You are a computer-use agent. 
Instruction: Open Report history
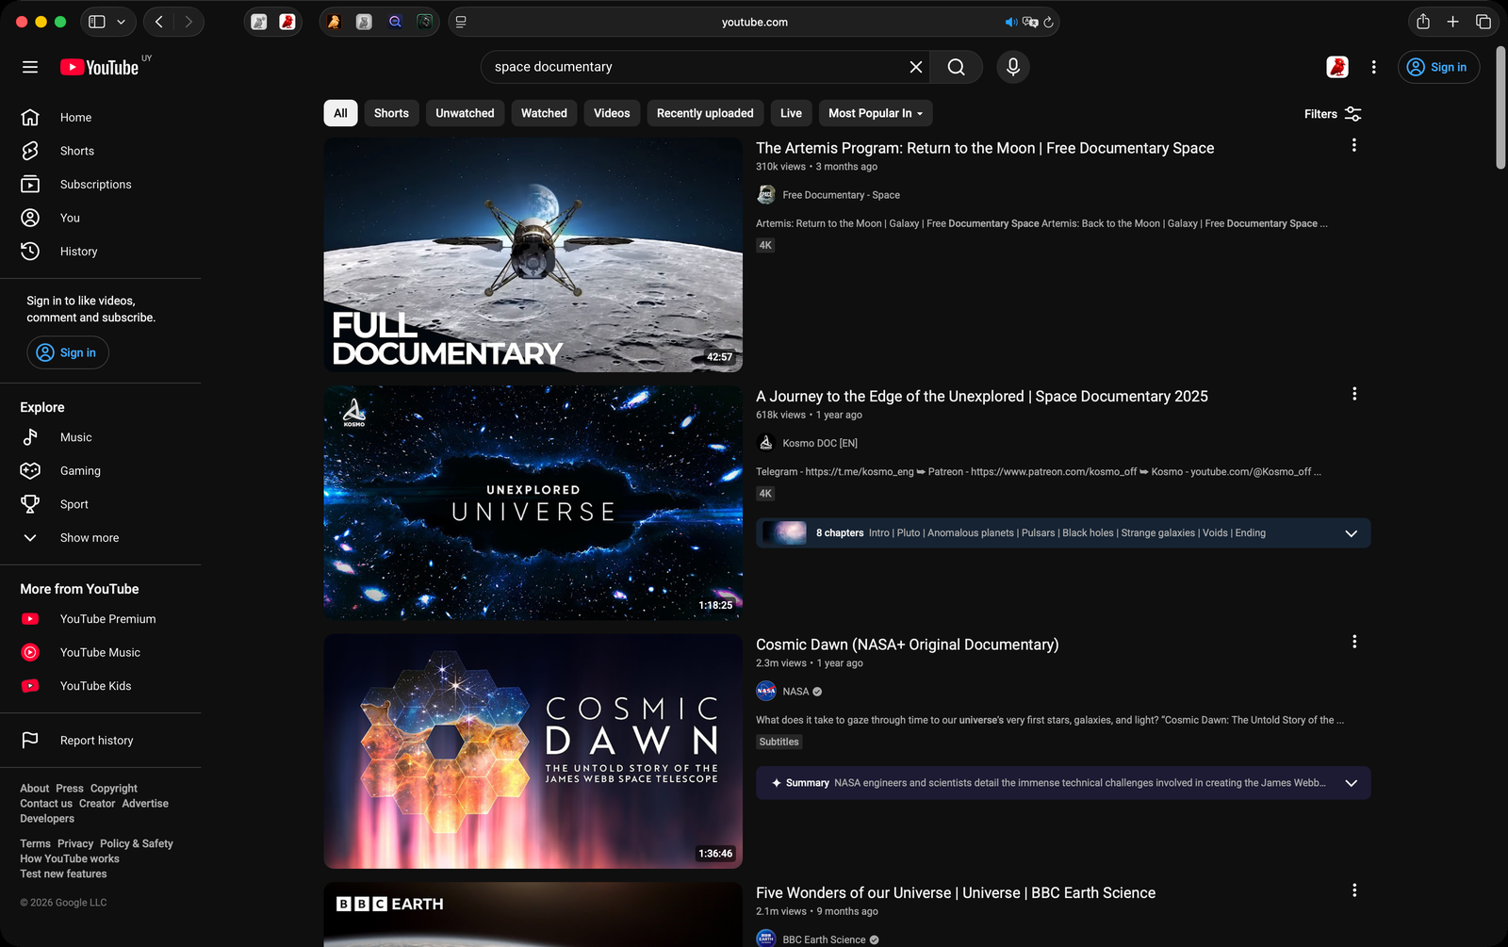tap(101, 741)
